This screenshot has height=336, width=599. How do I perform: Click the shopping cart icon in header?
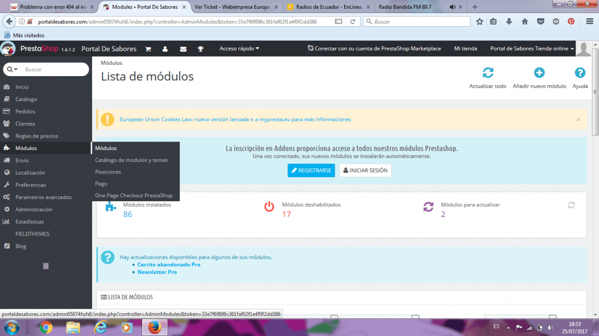(x=148, y=49)
